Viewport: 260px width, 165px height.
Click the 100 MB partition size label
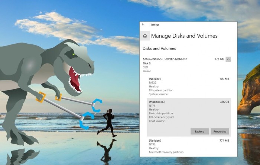coord(224,79)
